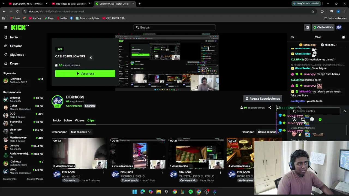Reload the current page
This screenshot has height=196, width=349.
click(x=17, y=11)
